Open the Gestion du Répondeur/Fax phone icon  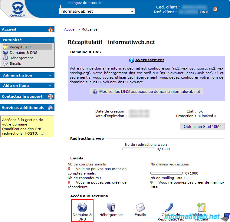click(169, 207)
